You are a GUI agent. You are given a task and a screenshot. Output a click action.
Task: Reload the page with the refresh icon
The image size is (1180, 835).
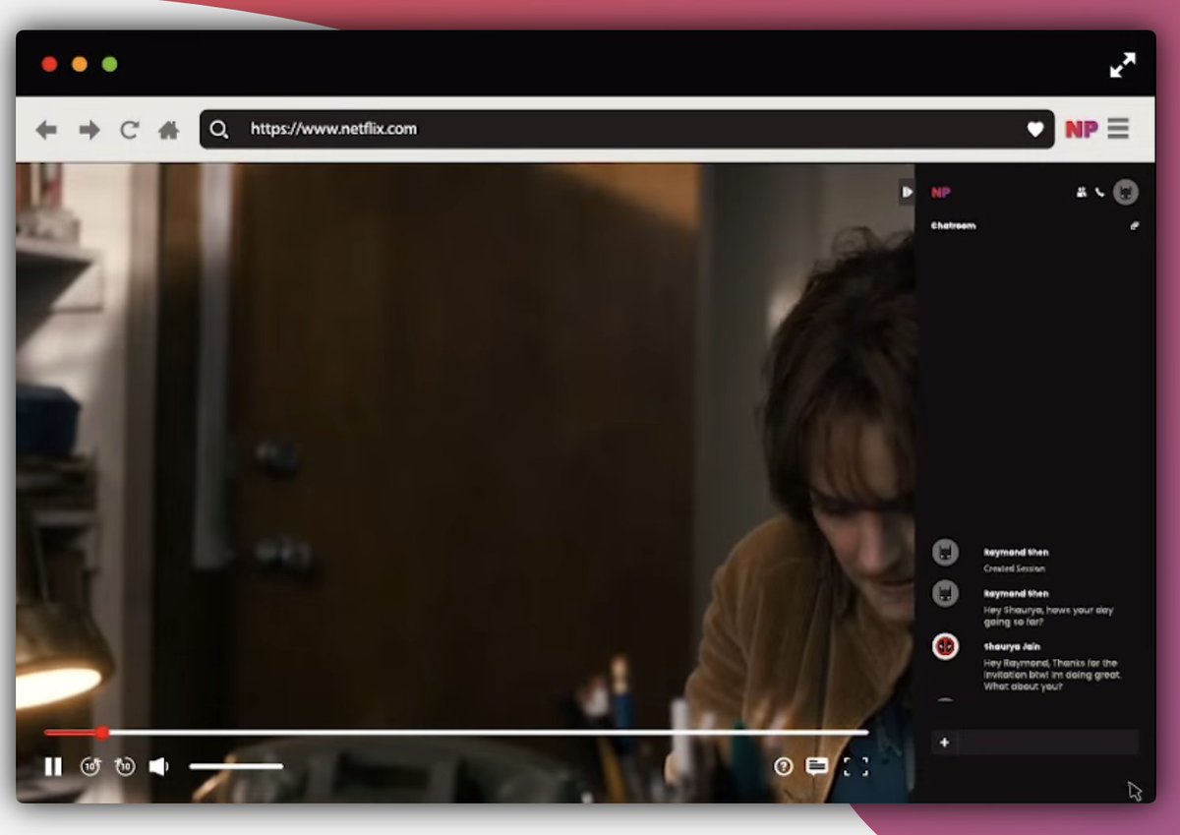point(129,129)
